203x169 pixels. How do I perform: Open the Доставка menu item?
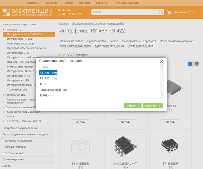84,3
